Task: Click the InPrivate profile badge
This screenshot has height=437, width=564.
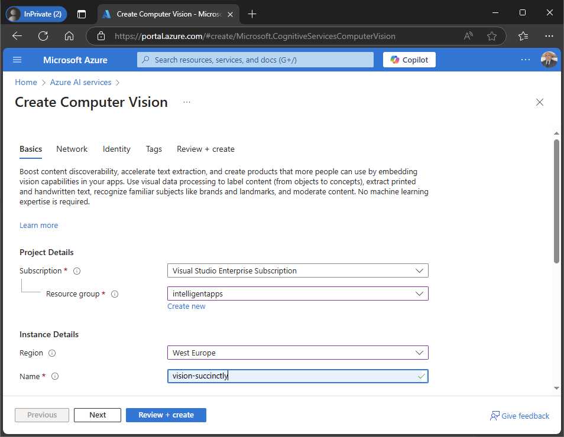Action: pos(36,14)
